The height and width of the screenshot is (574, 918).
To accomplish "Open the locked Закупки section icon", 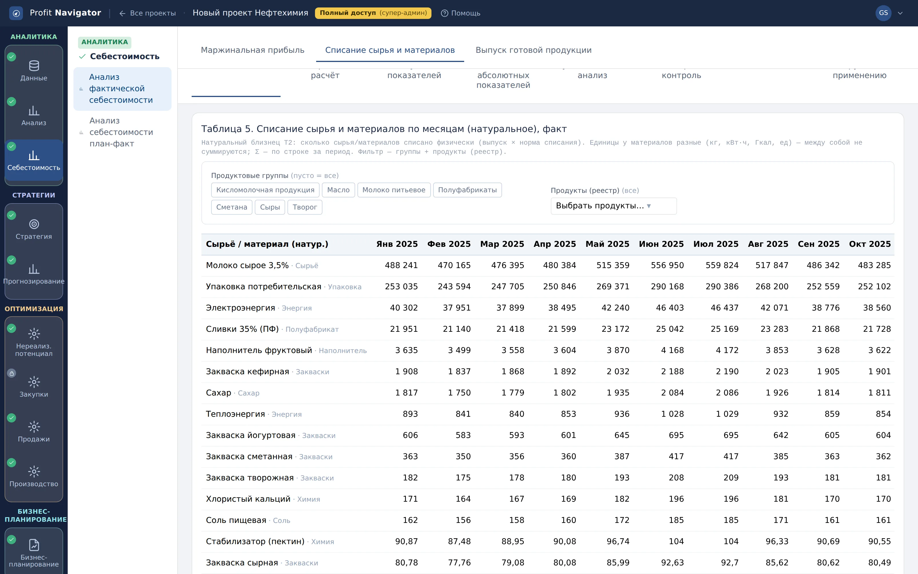I will pyautogui.click(x=34, y=382).
